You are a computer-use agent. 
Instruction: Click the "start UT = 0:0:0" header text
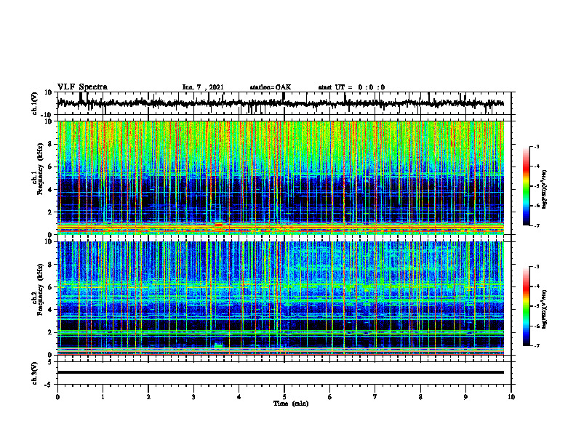click(351, 87)
